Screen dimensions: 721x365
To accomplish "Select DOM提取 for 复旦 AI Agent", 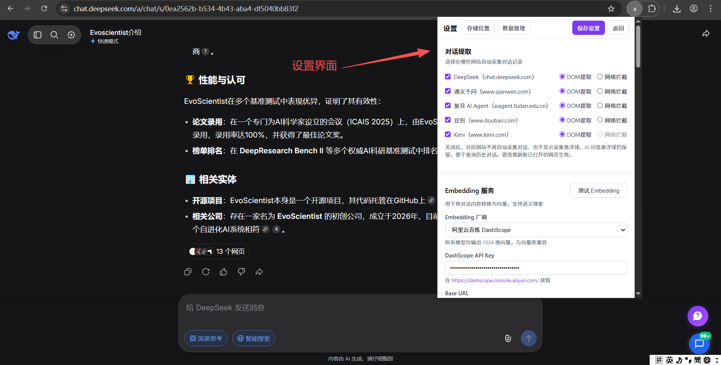I will point(562,106).
